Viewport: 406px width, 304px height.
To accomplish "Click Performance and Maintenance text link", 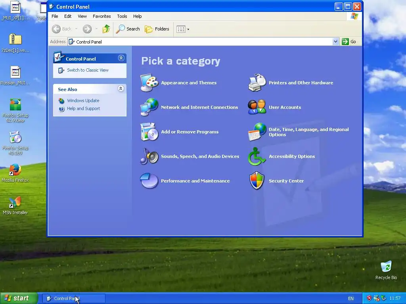I will [x=195, y=181].
